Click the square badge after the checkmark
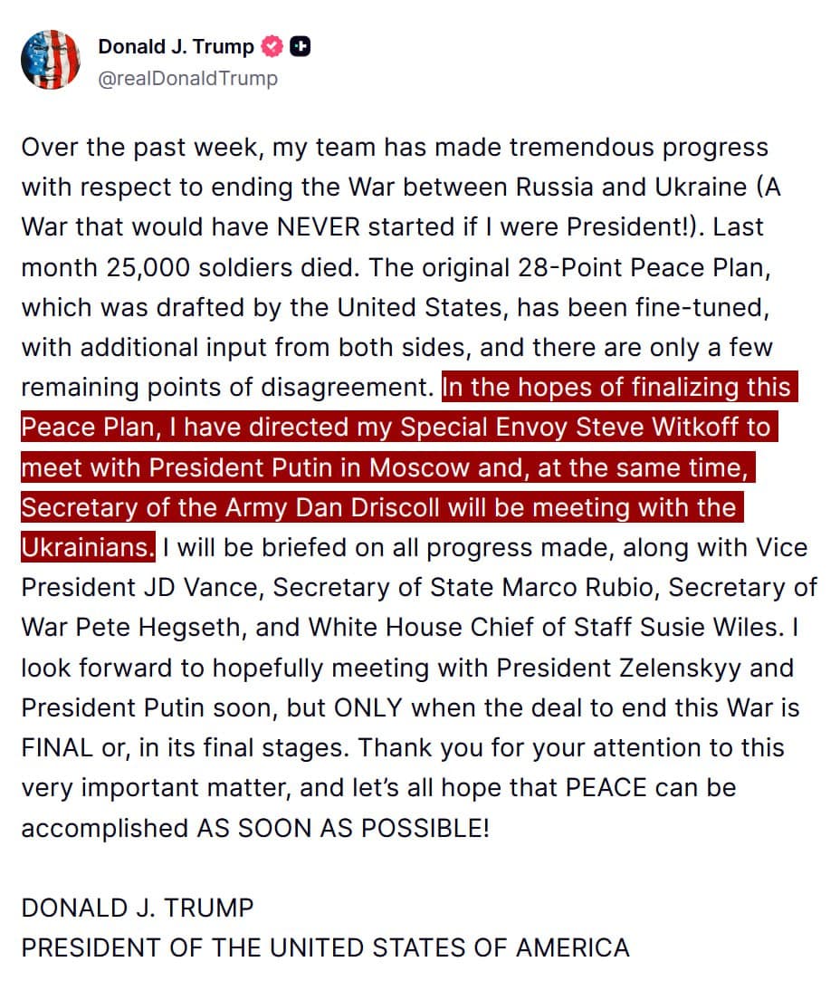The image size is (840, 981). (x=298, y=46)
